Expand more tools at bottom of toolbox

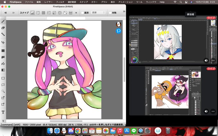point(3,121)
